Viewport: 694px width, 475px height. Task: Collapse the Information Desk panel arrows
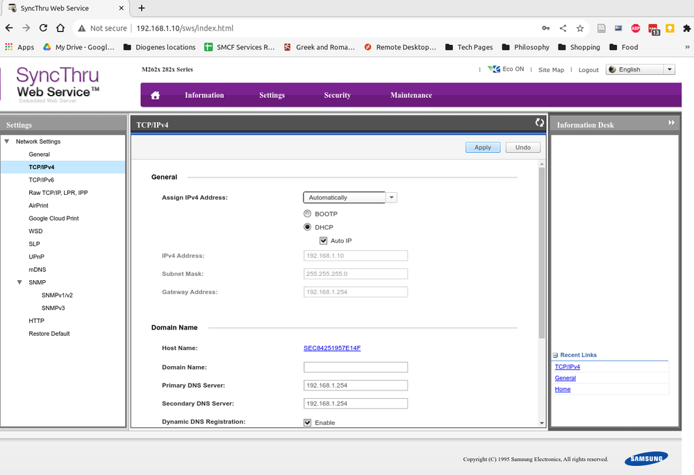(x=672, y=123)
